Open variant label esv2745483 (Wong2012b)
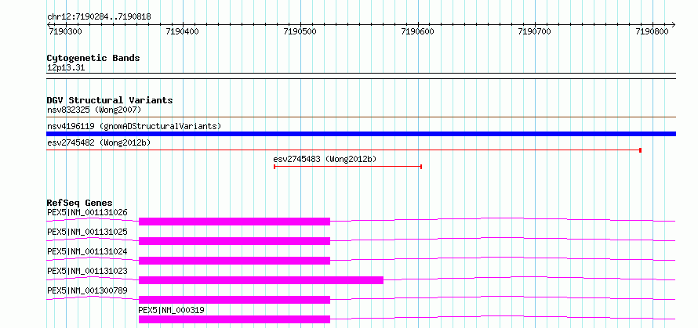This screenshot has height=328, width=698. pyautogui.click(x=325, y=159)
